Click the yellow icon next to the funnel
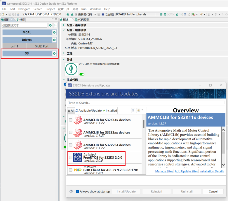 [x=138, y=111]
